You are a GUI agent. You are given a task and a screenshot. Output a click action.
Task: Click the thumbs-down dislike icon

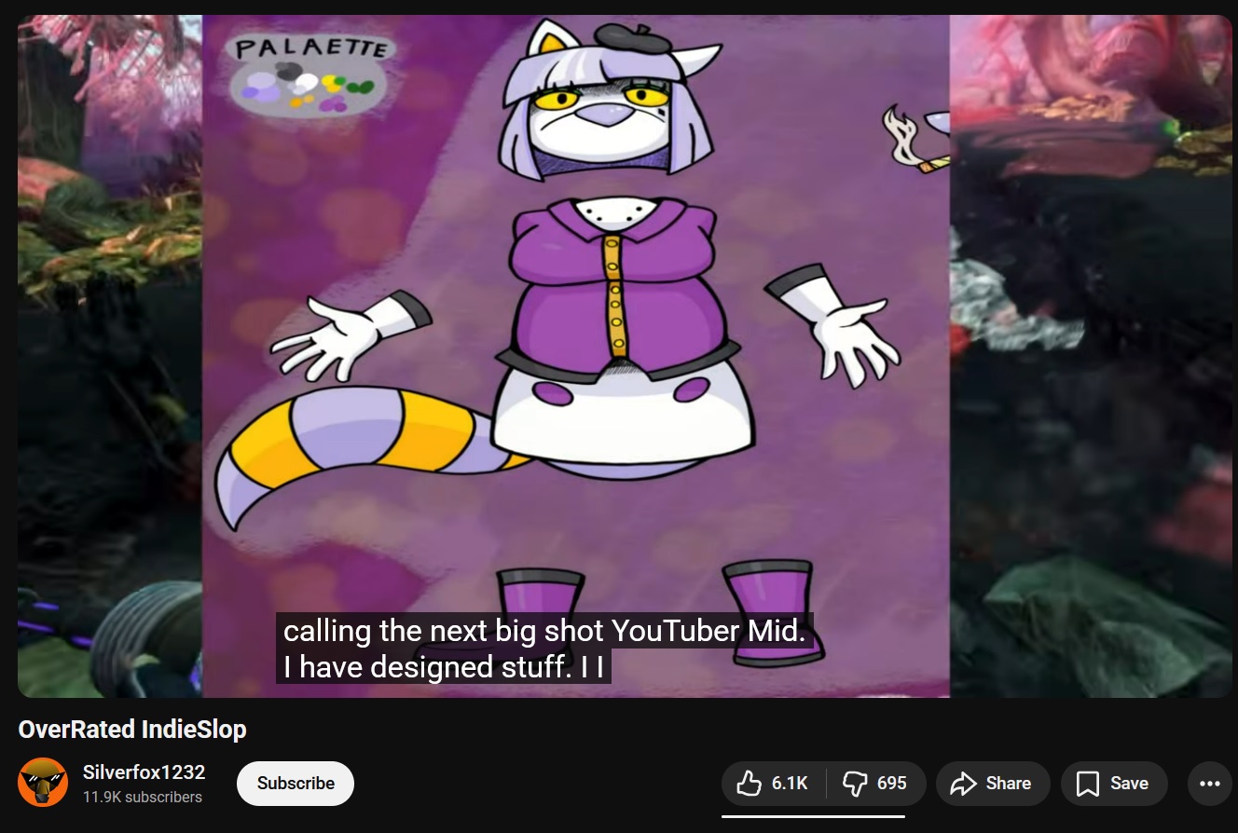854,784
